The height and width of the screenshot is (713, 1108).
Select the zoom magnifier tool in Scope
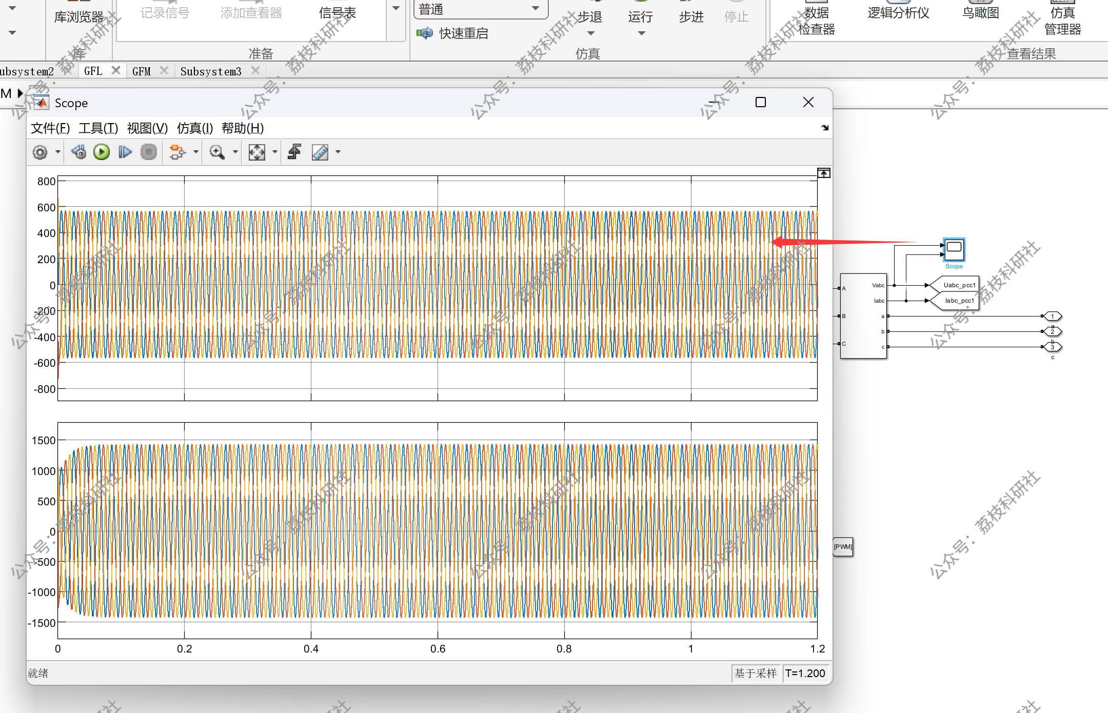(217, 152)
